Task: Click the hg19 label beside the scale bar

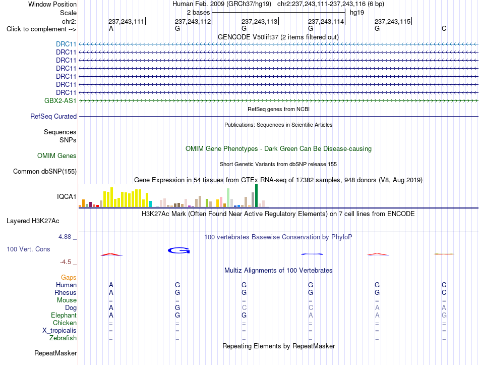Action: point(357,13)
